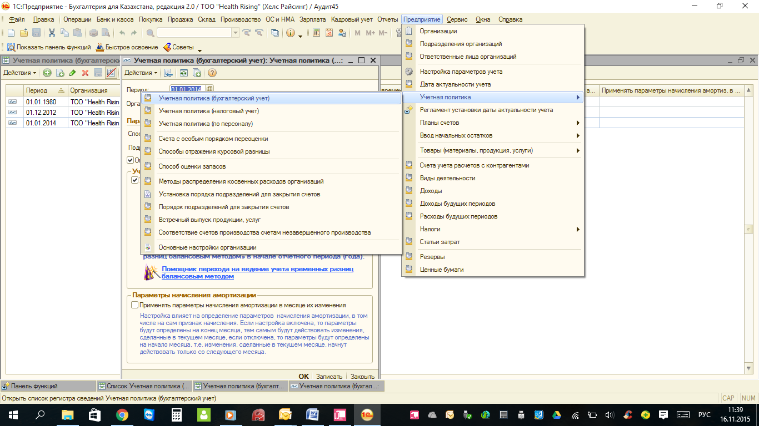Viewport: 759px width, 426px height.
Task: Click the OK button in form
Action: (303, 377)
